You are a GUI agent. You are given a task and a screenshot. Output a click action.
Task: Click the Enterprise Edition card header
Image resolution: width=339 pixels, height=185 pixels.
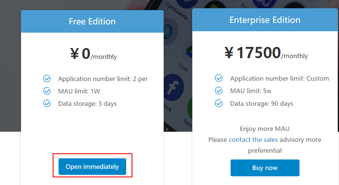(x=265, y=20)
